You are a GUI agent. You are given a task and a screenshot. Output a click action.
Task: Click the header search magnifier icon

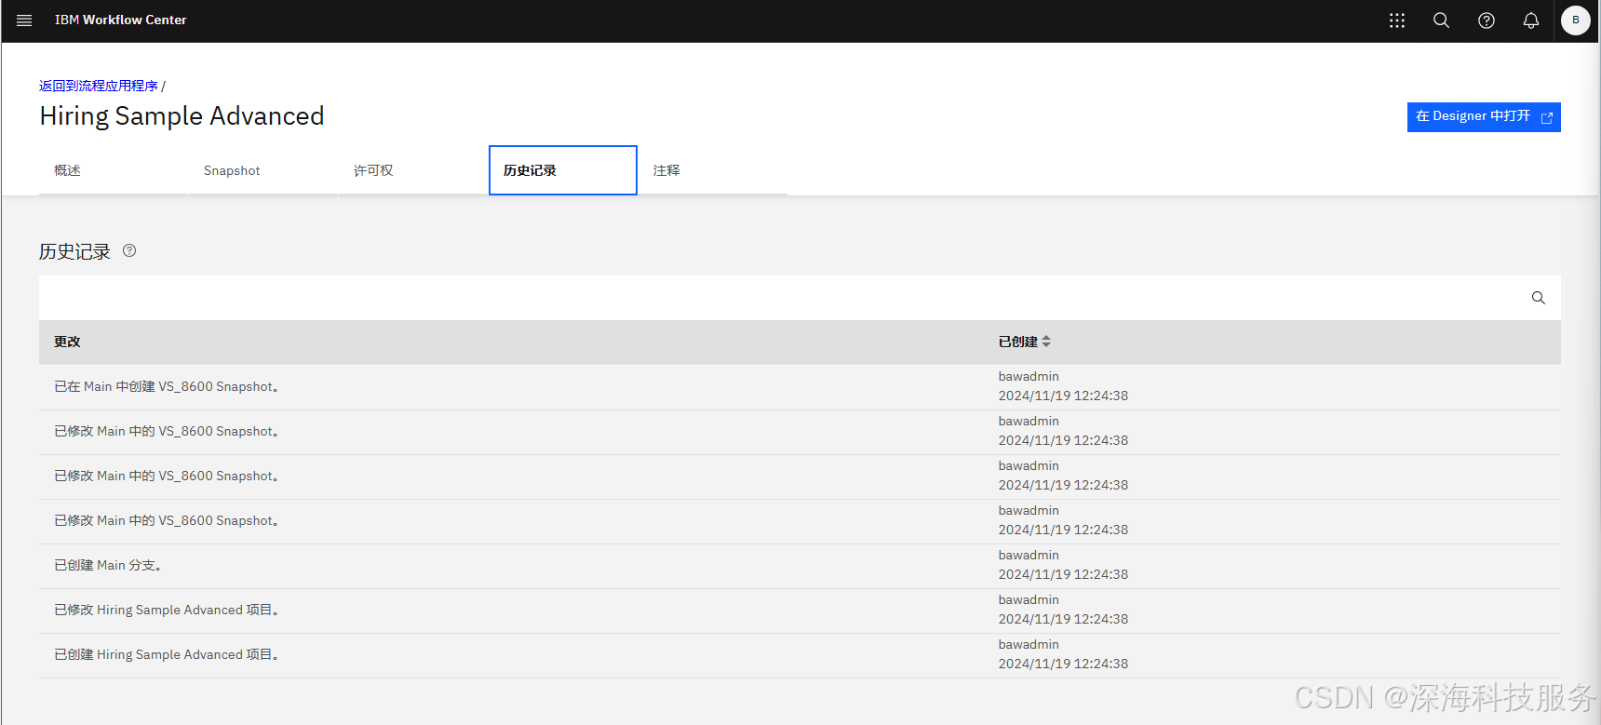[x=1441, y=20]
